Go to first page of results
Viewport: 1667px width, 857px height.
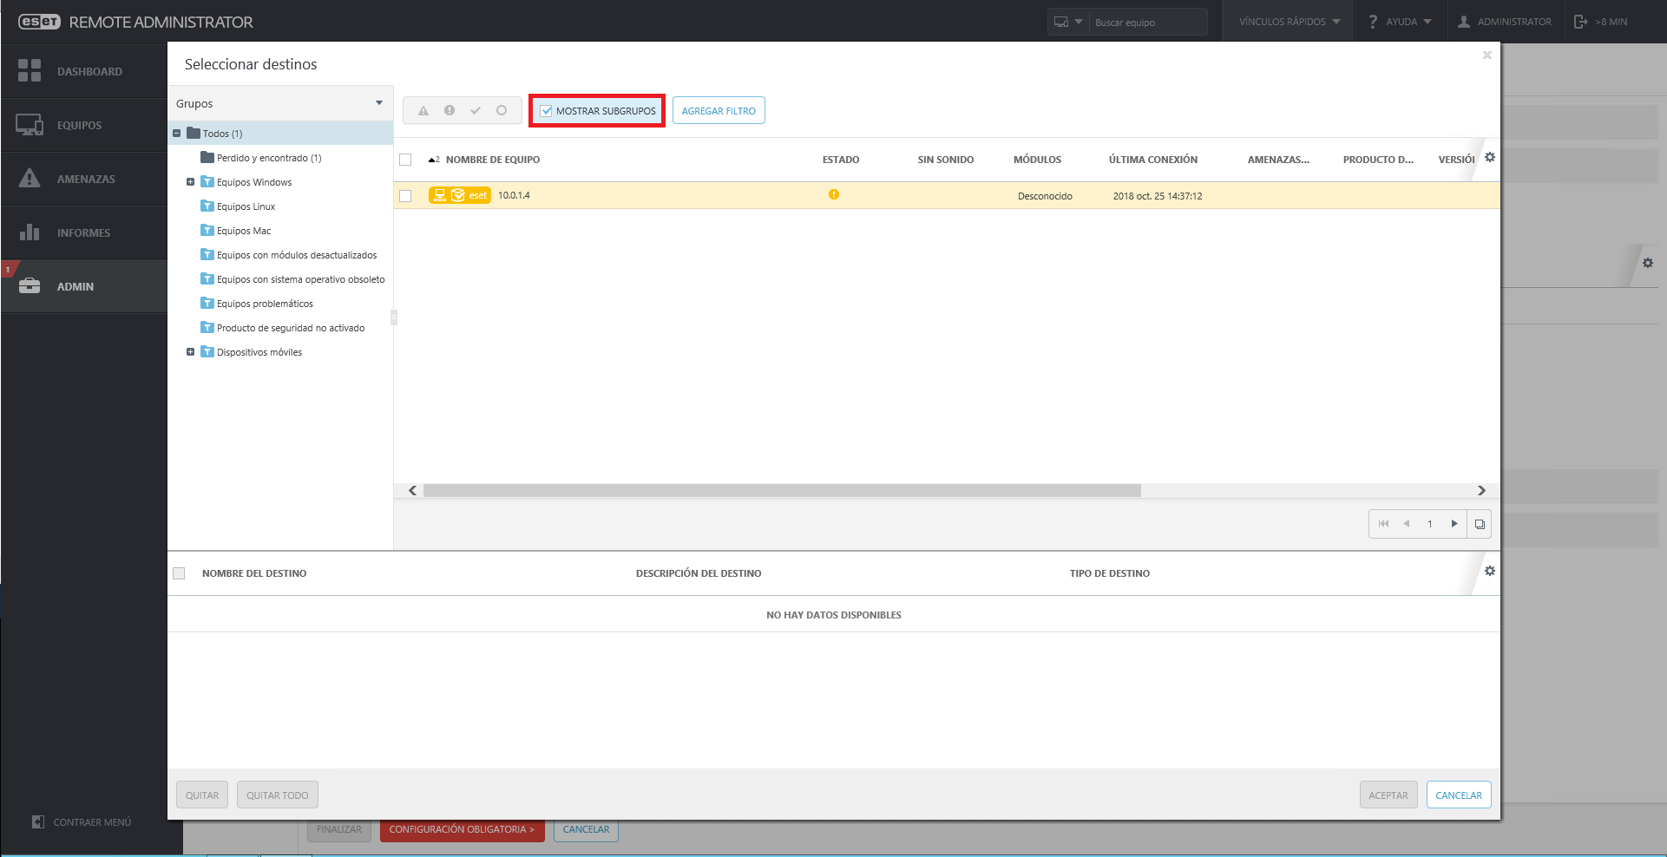tap(1383, 524)
